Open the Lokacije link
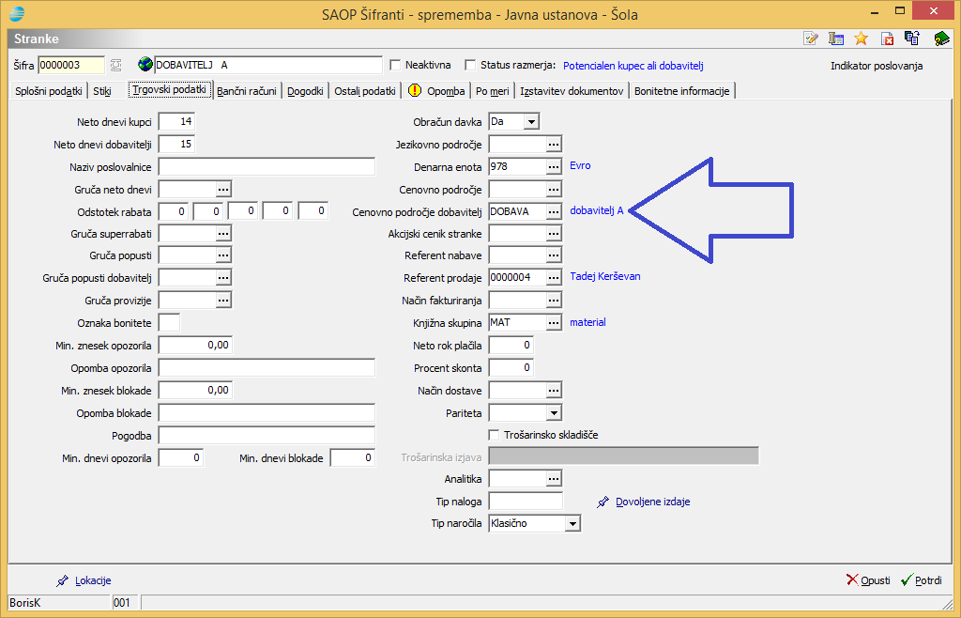Image resolution: width=961 pixels, height=618 pixels. tap(93, 580)
